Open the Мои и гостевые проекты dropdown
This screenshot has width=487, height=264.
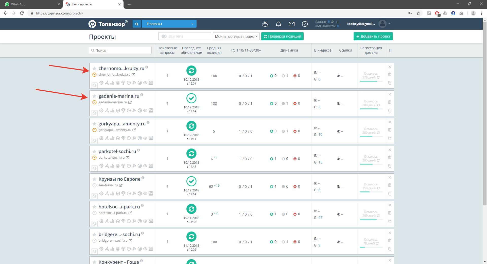236,36
